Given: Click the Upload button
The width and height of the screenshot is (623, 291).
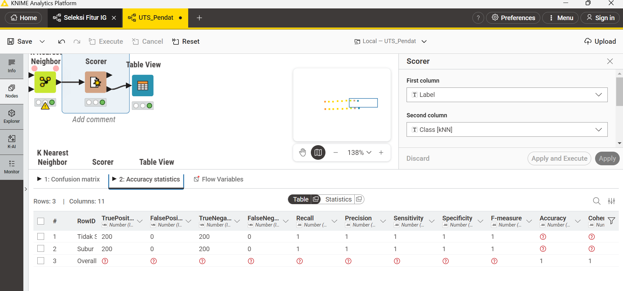Looking at the screenshot, I should pyautogui.click(x=600, y=41).
